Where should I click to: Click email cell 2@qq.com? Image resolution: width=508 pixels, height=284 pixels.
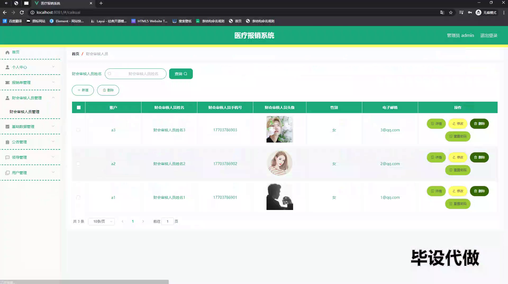point(390,164)
